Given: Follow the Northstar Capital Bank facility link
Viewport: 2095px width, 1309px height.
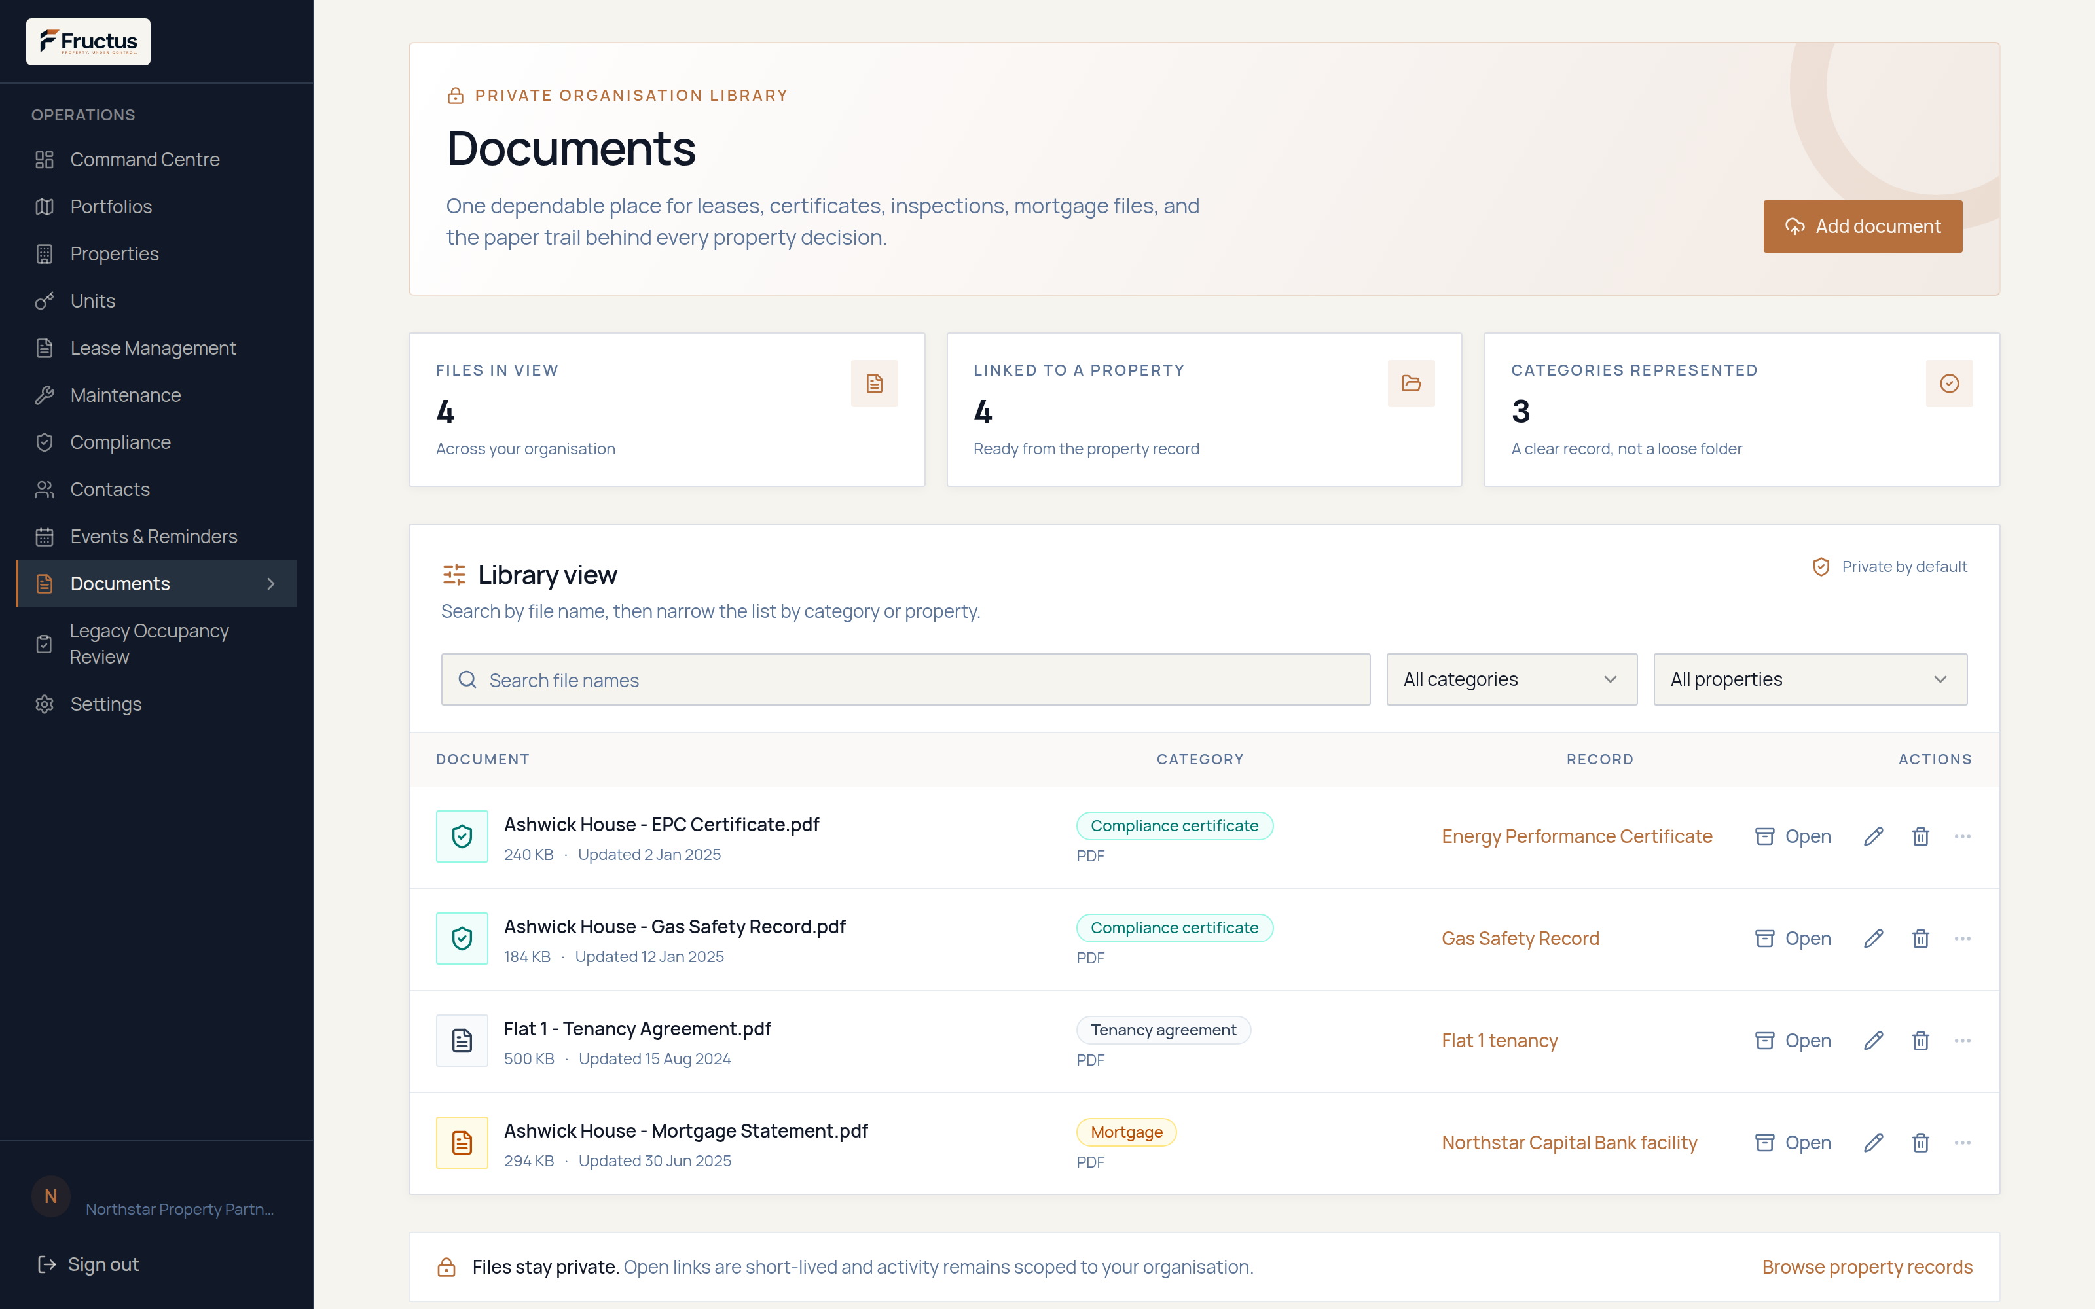Looking at the screenshot, I should click(x=1569, y=1143).
